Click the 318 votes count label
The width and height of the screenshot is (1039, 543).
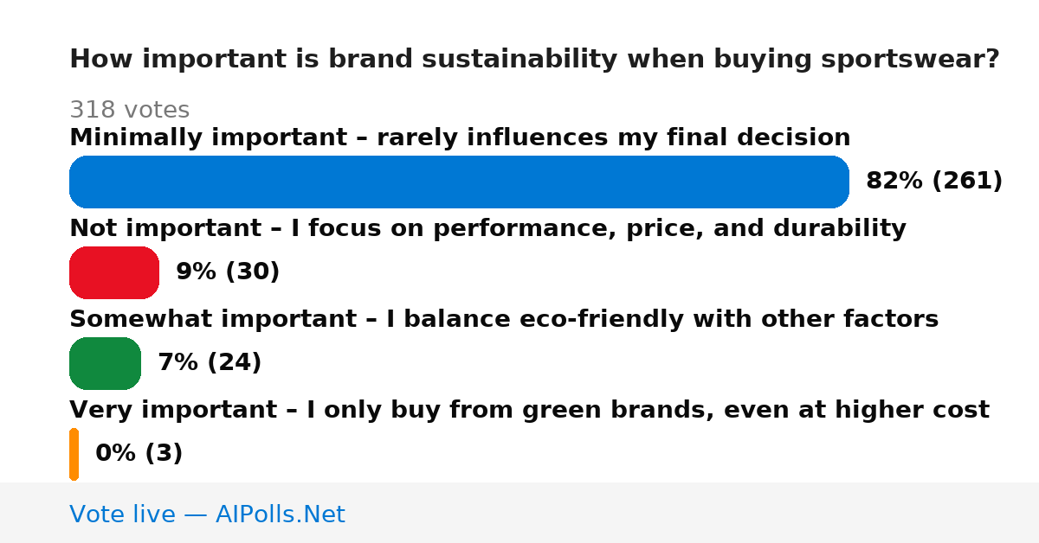click(x=129, y=110)
